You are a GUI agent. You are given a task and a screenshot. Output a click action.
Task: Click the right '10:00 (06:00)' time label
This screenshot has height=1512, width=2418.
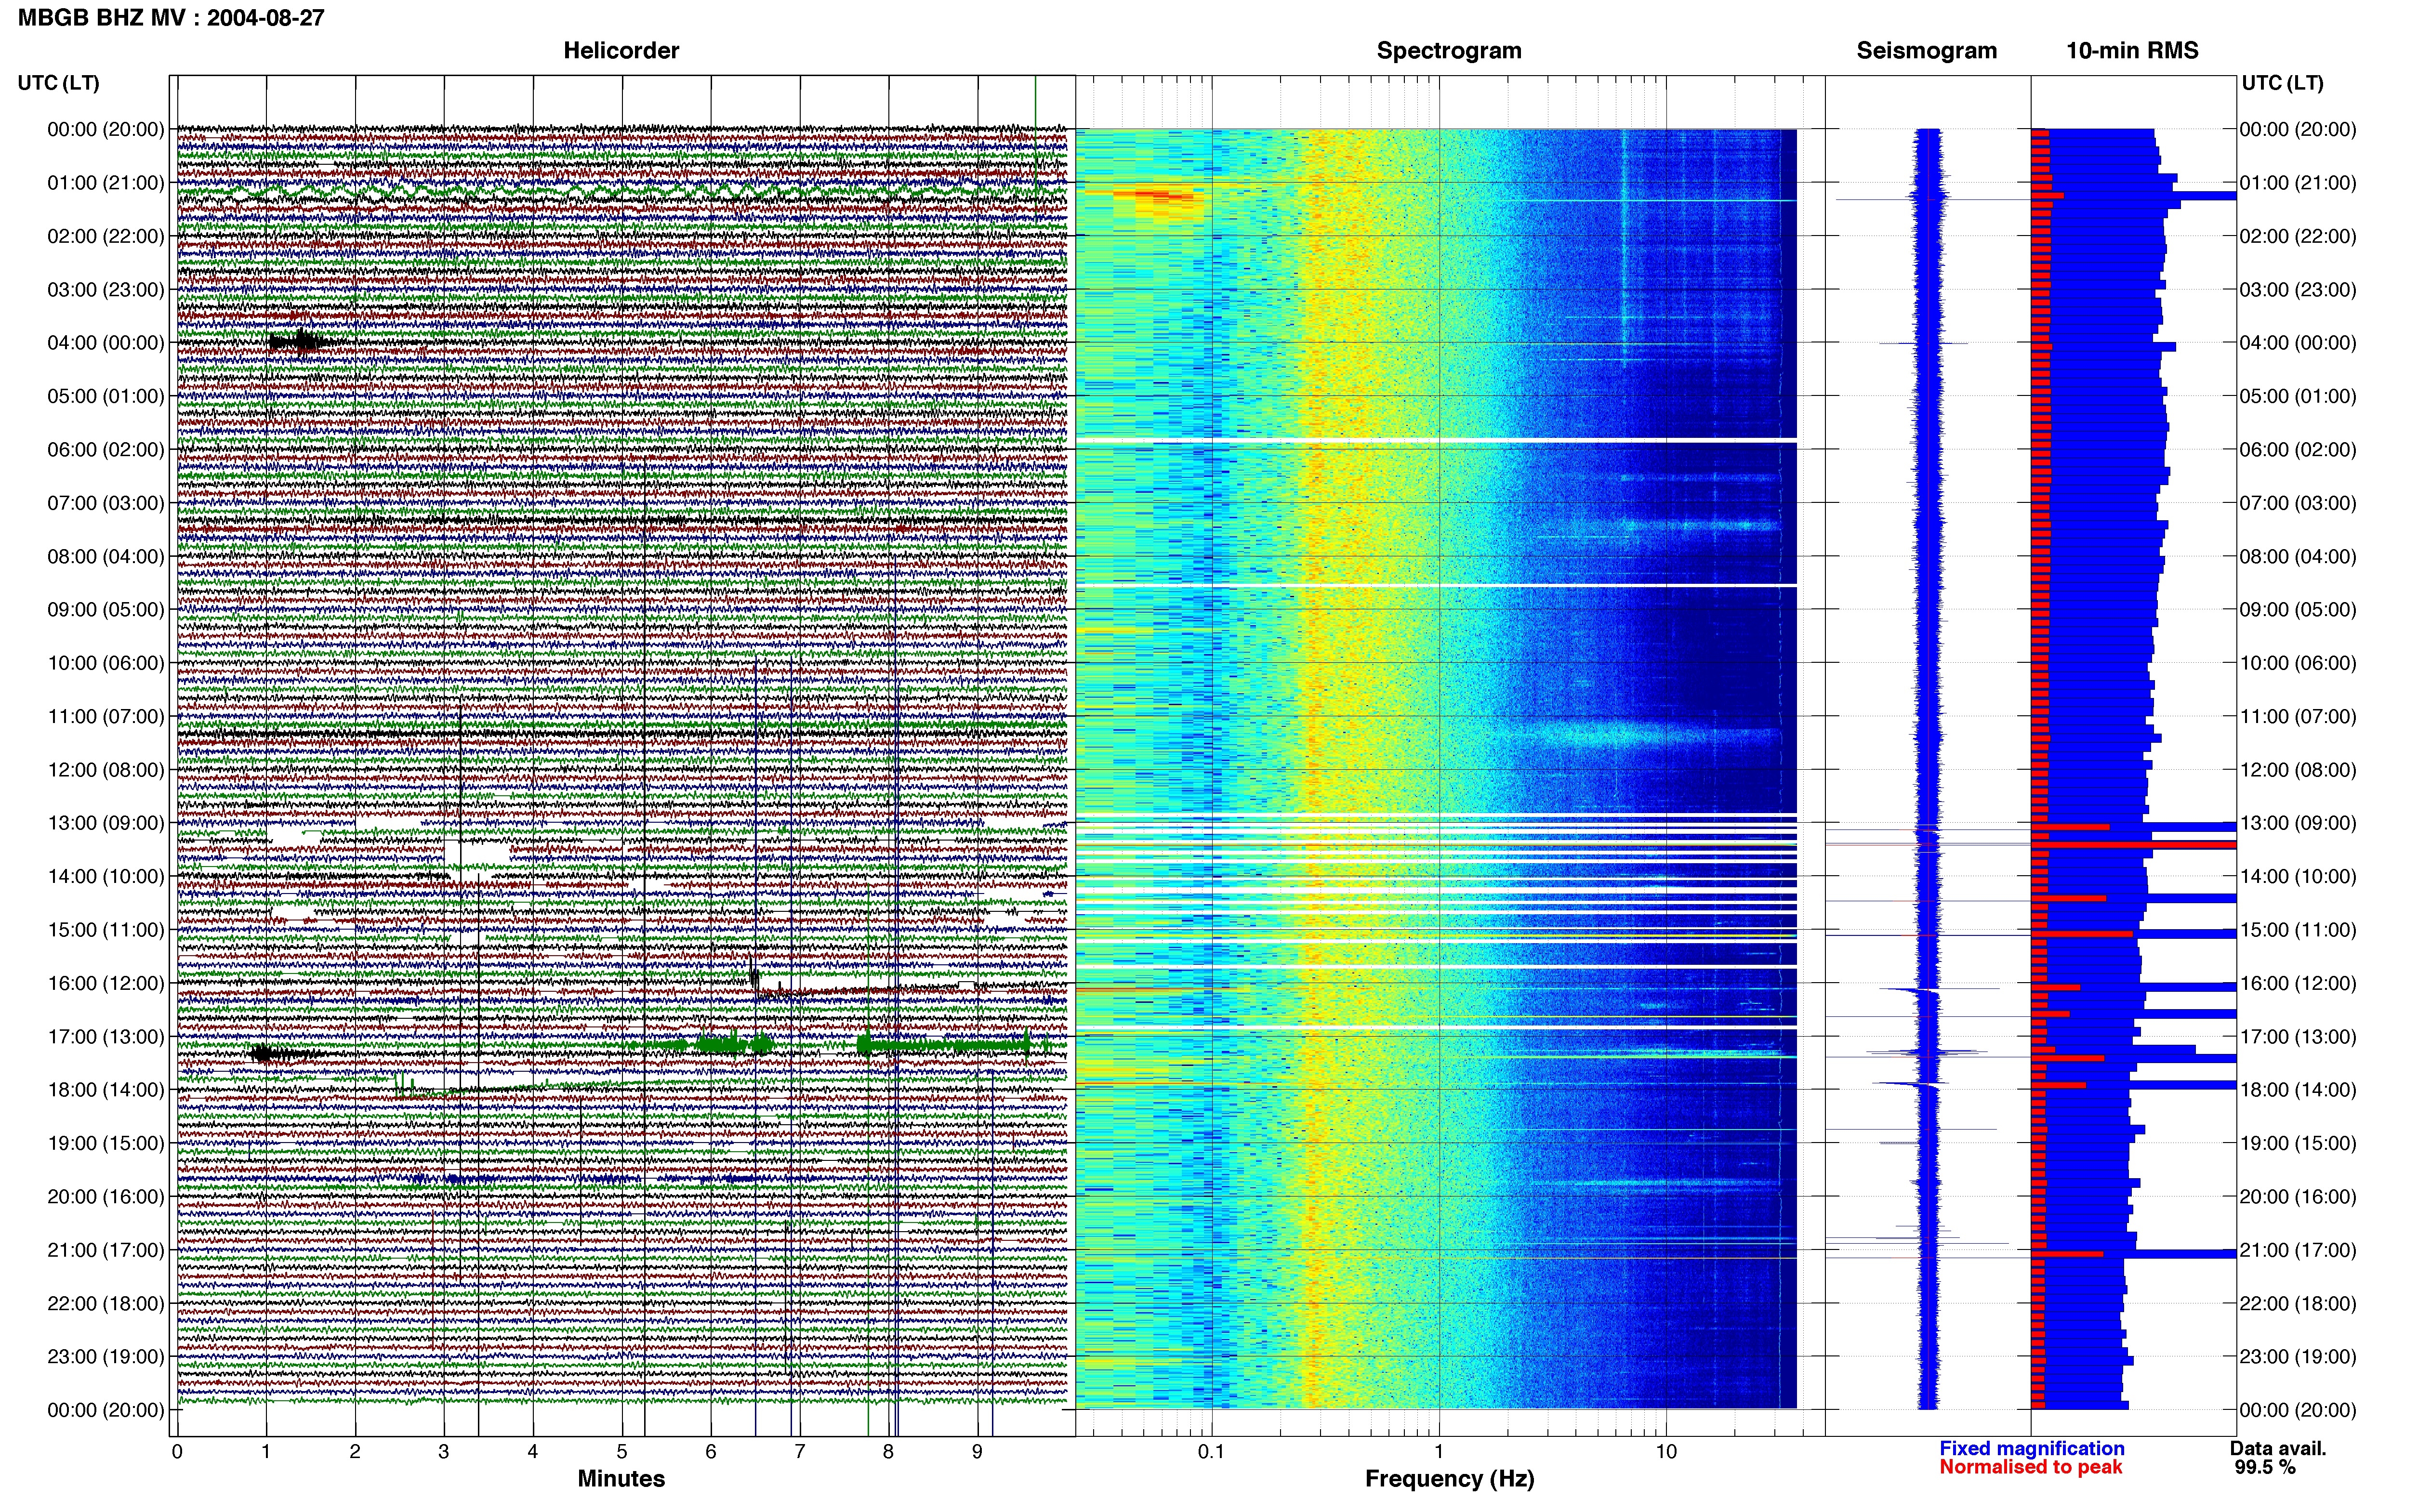pyautogui.click(x=2298, y=663)
